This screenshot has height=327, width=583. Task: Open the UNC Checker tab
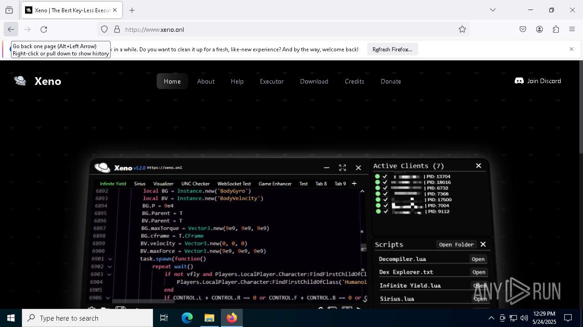point(195,183)
